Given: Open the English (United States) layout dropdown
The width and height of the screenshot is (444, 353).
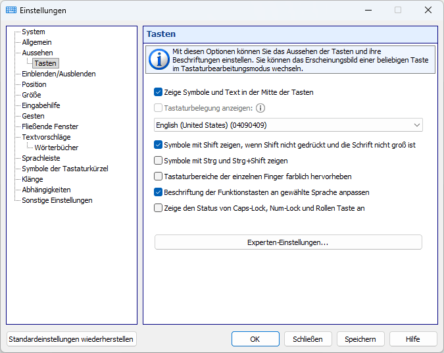Looking at the screenshot, I should click(288, 125).
